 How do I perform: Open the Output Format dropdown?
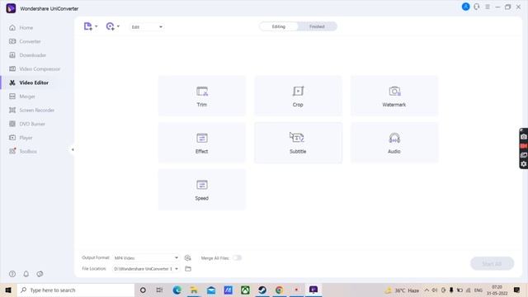[x=146, y=258]
